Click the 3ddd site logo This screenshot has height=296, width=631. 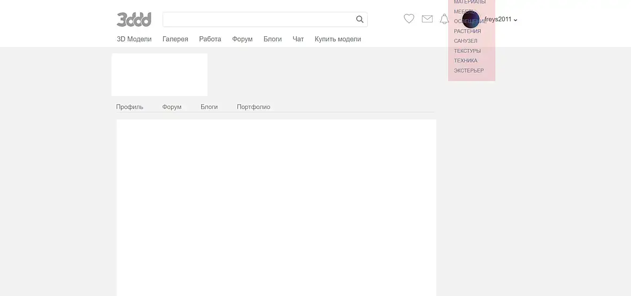134,19
